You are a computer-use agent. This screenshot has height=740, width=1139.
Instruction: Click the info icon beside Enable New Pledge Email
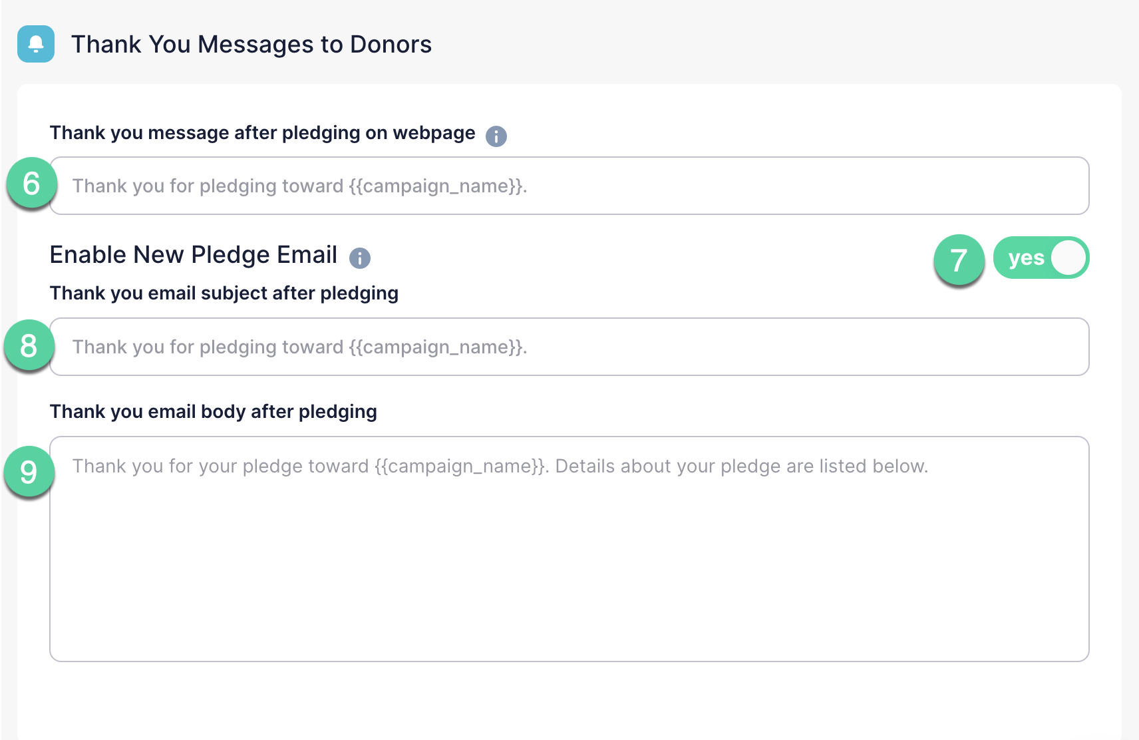(x=359, y=258)
